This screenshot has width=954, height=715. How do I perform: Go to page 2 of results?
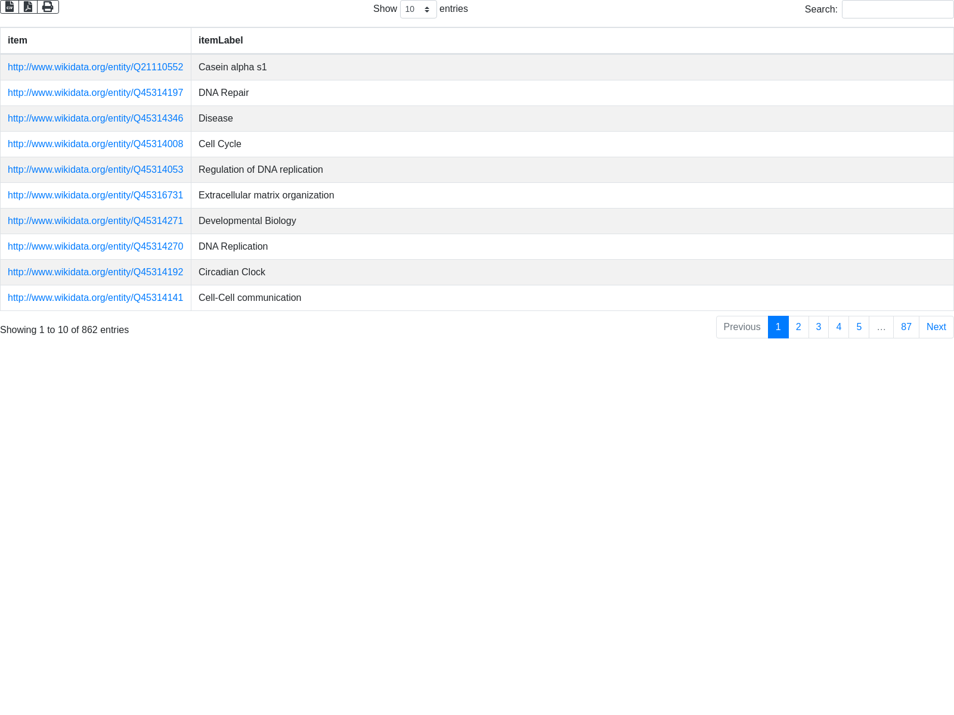point(798,327)
